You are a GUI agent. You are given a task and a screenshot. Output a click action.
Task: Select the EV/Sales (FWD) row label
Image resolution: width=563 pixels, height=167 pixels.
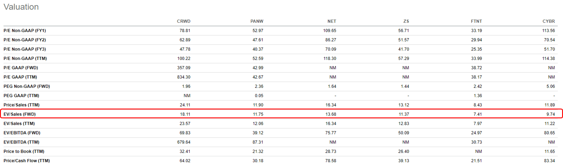(x=20, y=114)
